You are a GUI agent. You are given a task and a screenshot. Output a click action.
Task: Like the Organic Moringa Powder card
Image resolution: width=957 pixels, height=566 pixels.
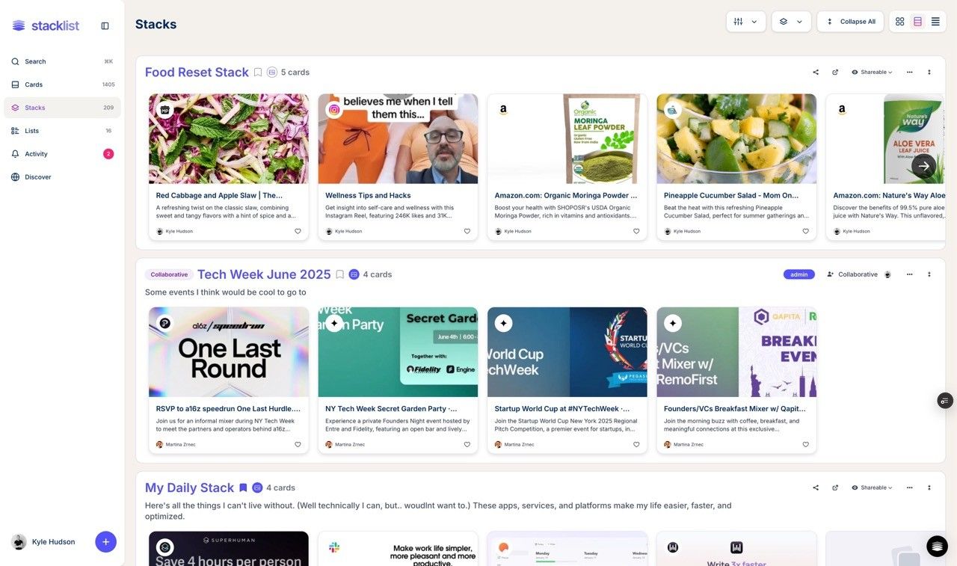tap(636, 231)
